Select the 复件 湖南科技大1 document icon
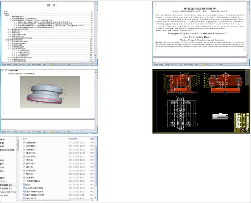The height and width of the screenshot is (203, 251). 24,191
